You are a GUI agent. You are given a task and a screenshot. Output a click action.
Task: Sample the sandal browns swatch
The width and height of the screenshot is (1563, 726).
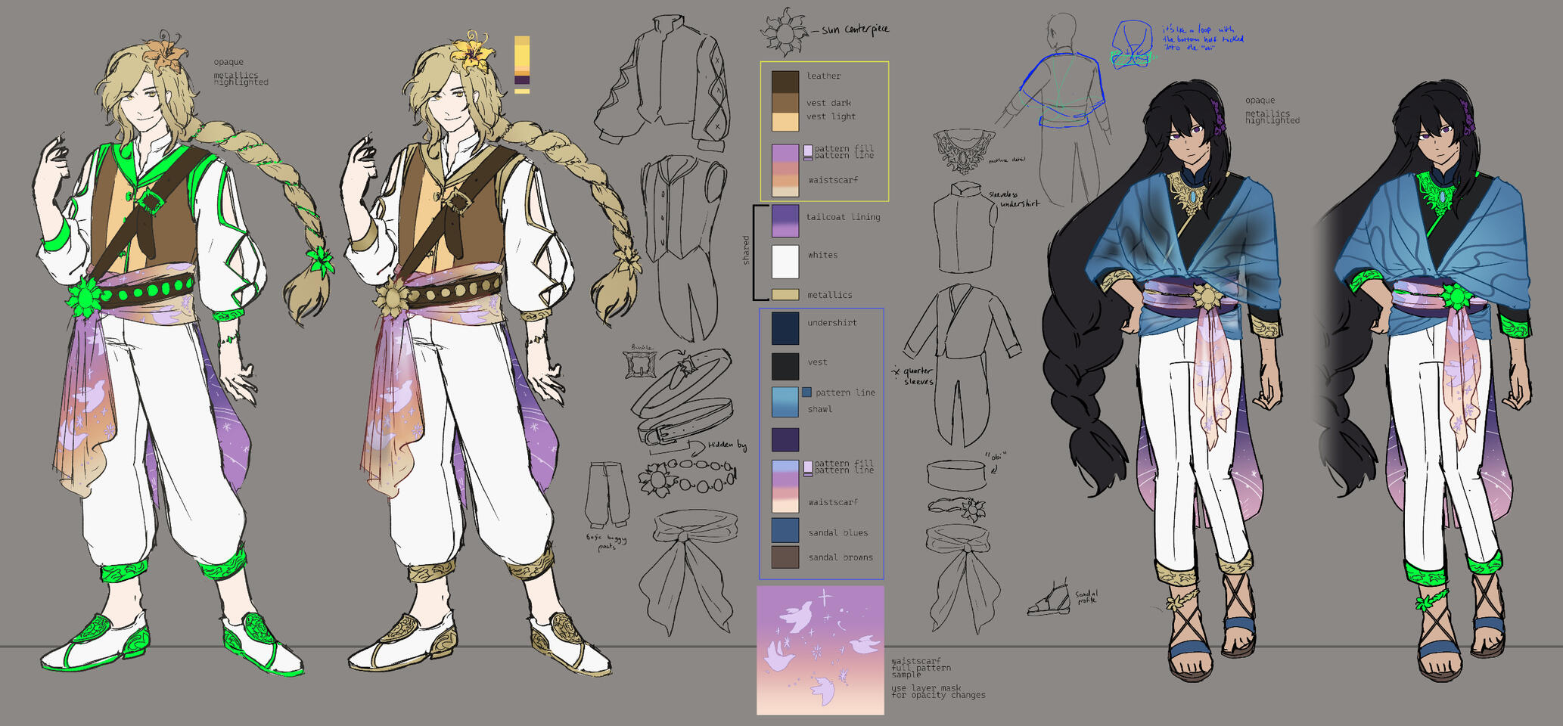pyautogui.click(x=785, y=557)
